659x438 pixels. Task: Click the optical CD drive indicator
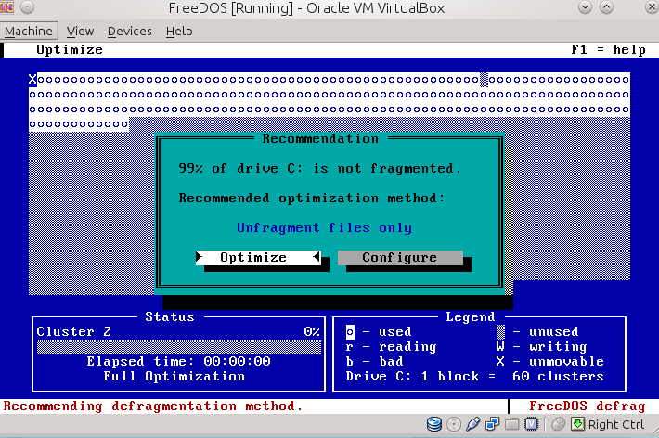pos(454,424)
